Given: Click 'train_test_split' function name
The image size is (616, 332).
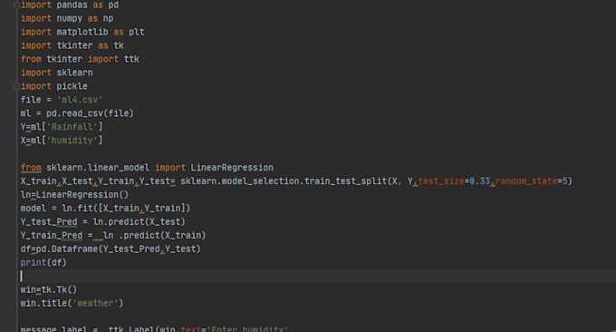Looking at the screenshot, I should tap(346, 181).
